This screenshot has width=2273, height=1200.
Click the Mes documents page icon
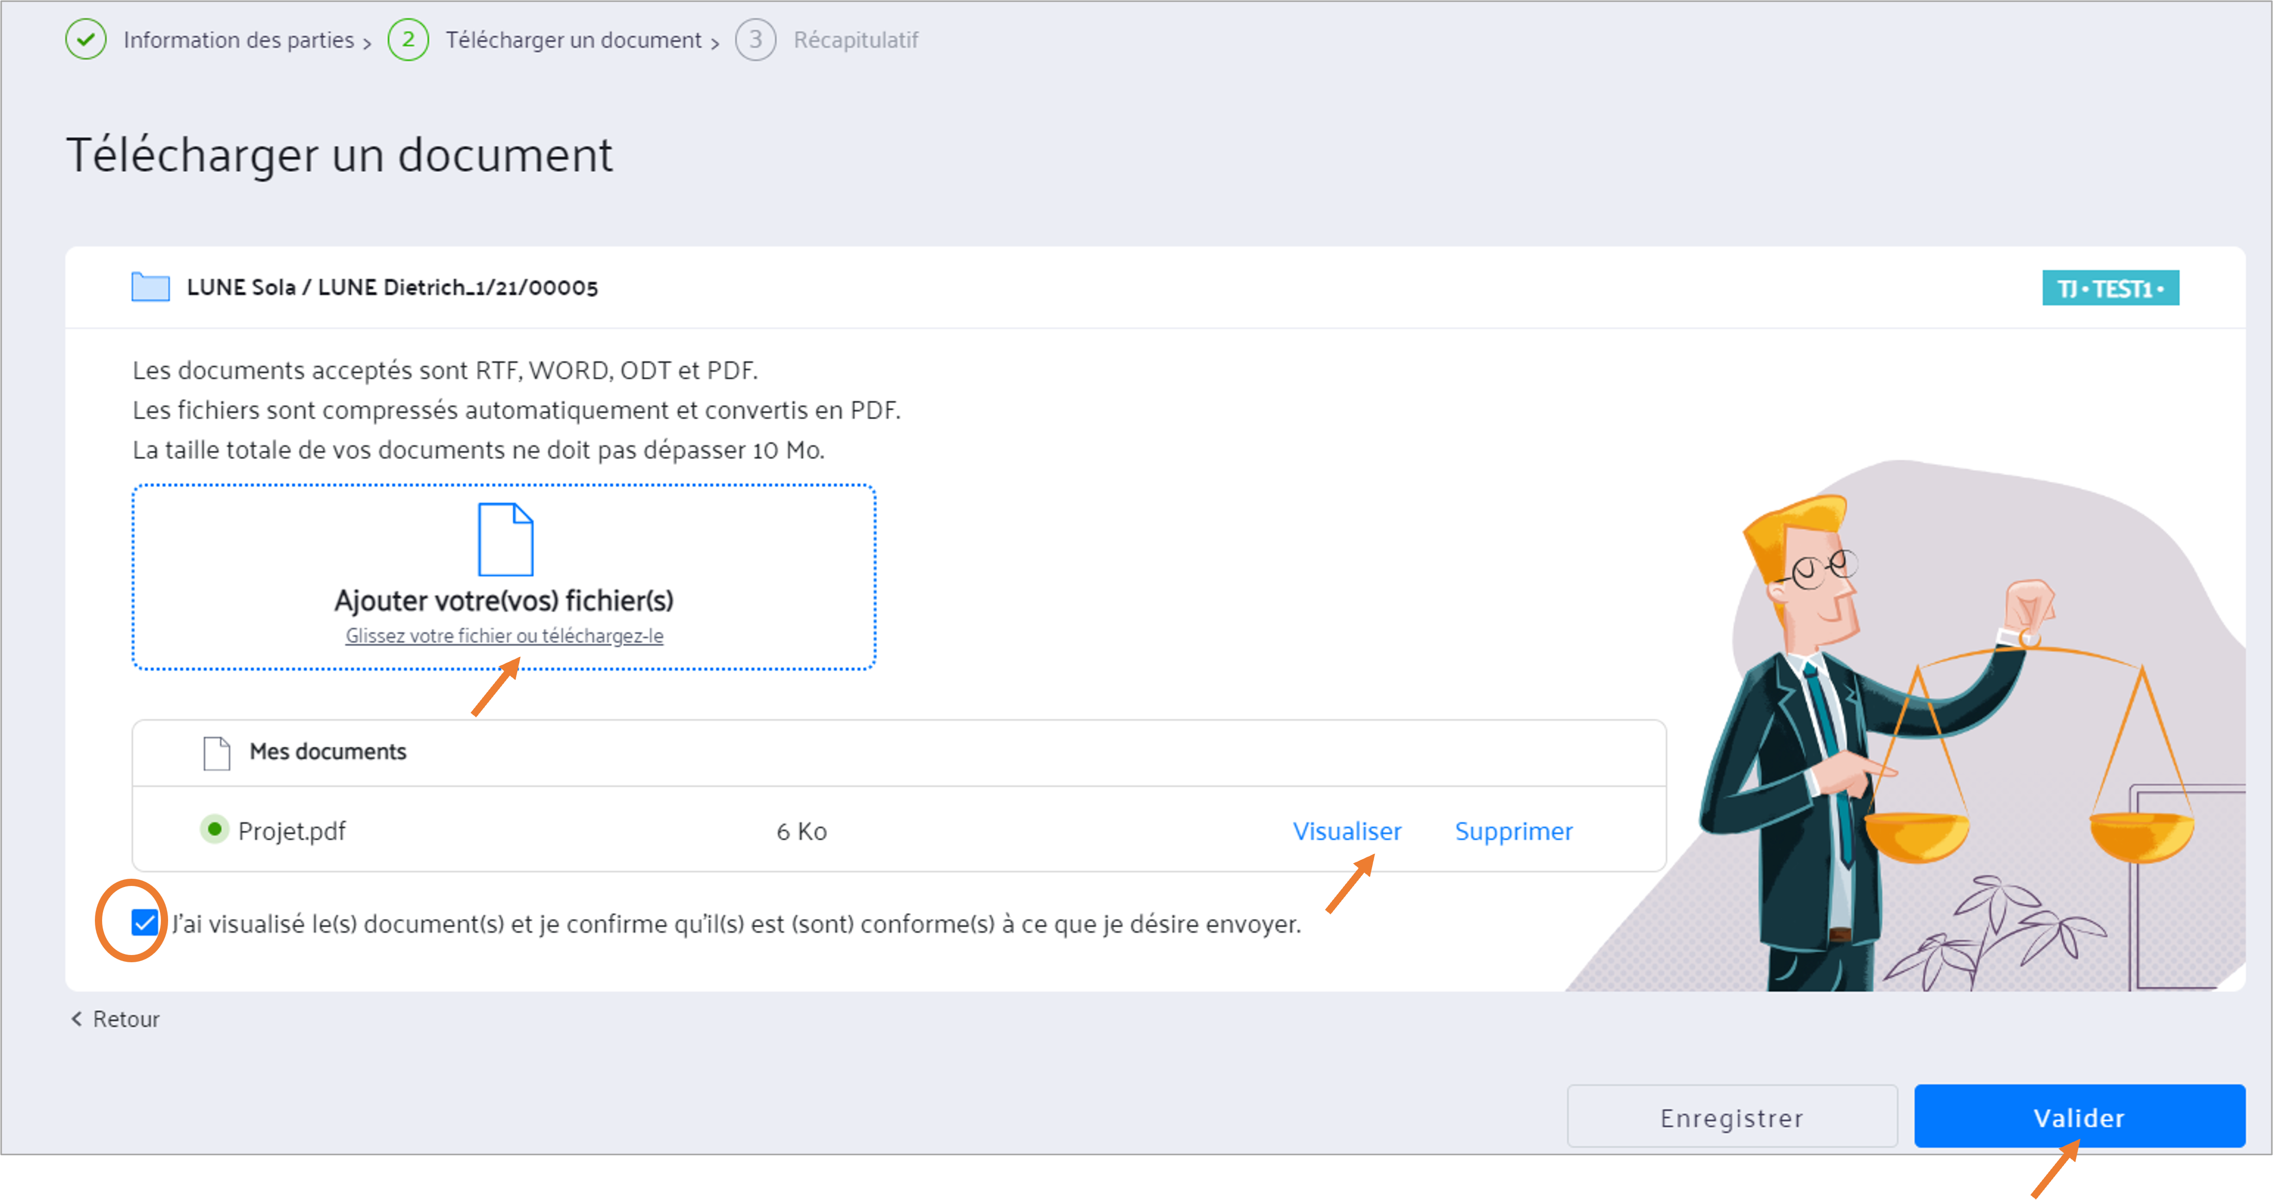pyautogui.click(x=217, y=753)
